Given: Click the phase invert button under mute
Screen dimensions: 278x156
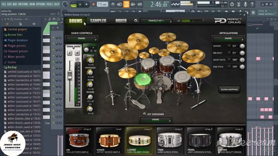Looking at the screenshot, I should (x=77, y=59).
